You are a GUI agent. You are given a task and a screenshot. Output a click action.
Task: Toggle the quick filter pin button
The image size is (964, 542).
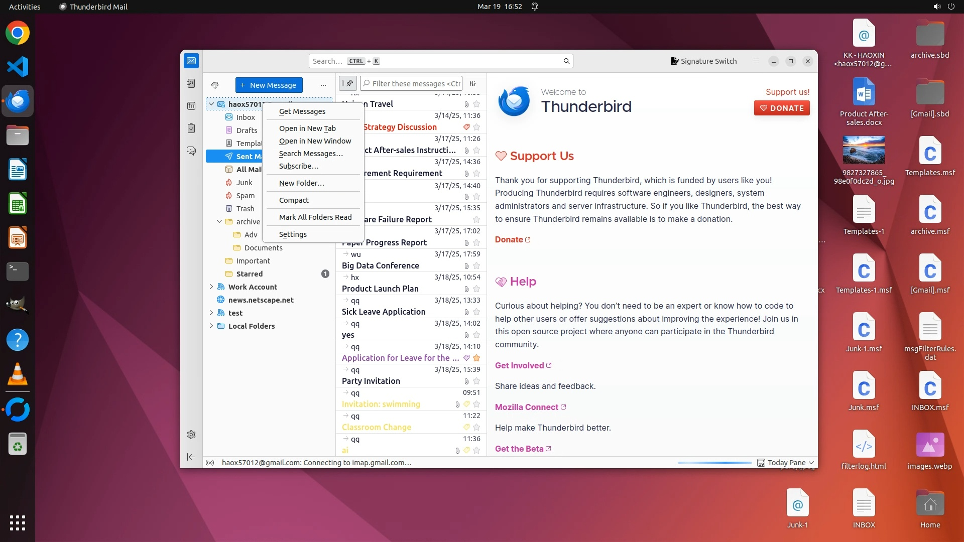[x=348, y=83]
